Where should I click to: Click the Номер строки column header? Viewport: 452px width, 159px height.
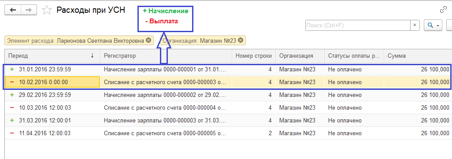(x=254, y=56)
